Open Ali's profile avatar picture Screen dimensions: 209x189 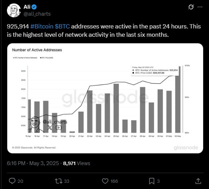14,10
